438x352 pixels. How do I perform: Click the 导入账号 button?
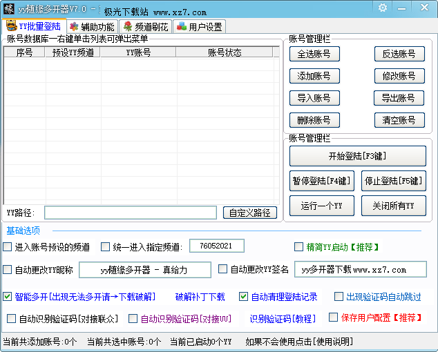click(x=314, y=98)
